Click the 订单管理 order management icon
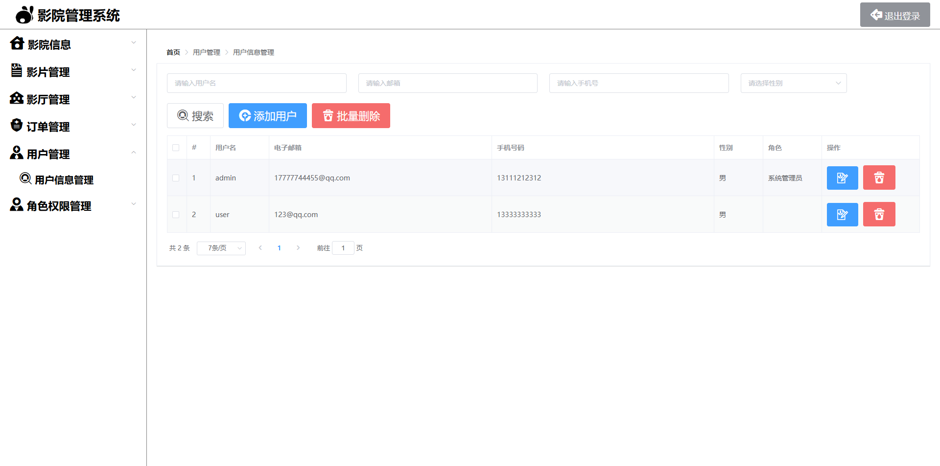 pyautogui.click(x=17, y=126)
